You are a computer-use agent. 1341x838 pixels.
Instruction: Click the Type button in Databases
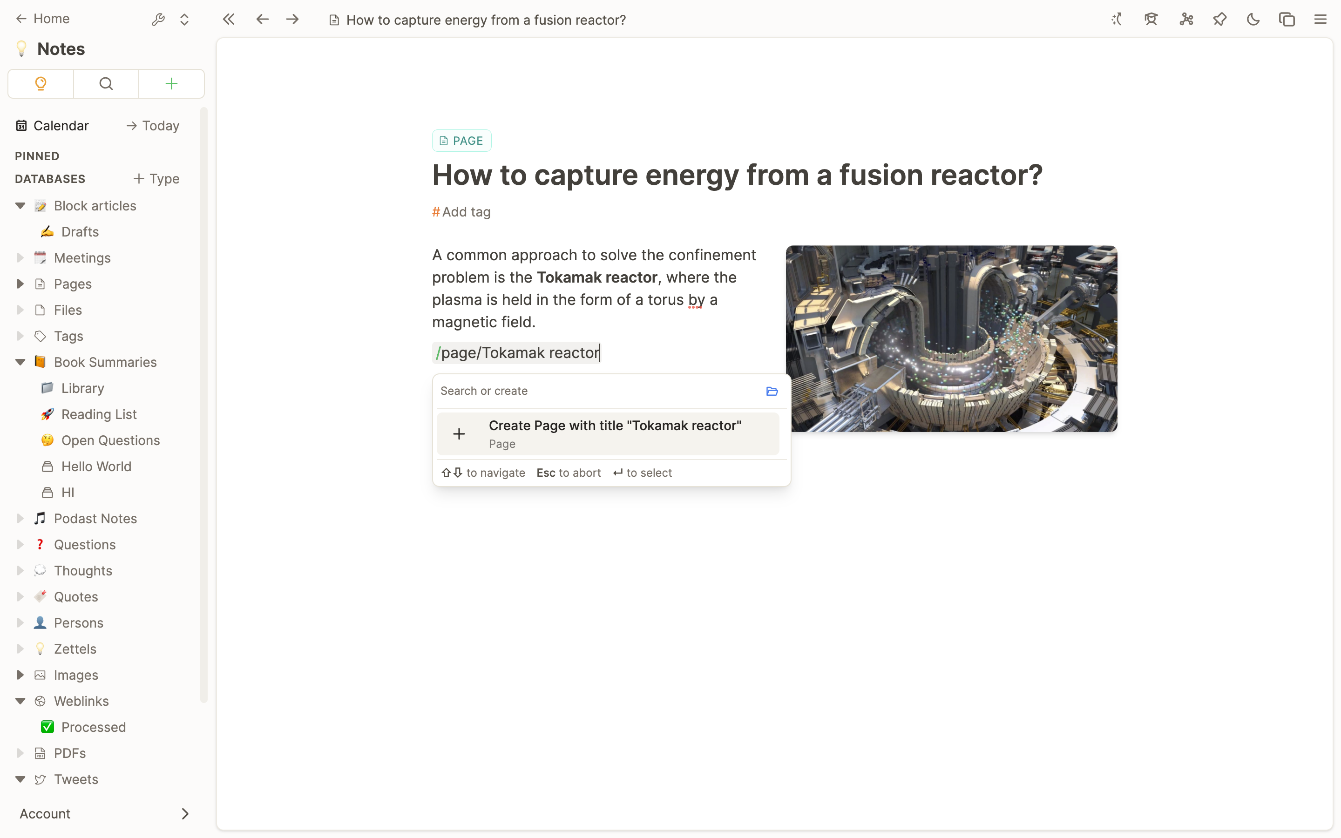156,178
